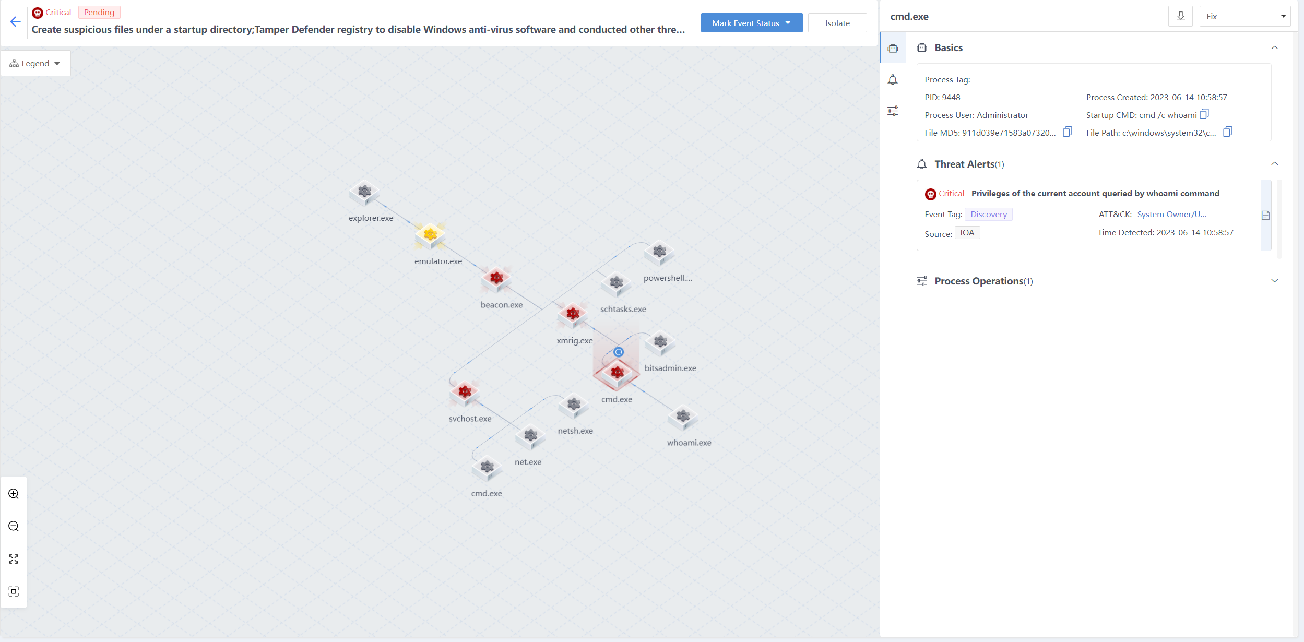Click the download icon beside Fix

pyautogui.click(x=1180, y=16)
